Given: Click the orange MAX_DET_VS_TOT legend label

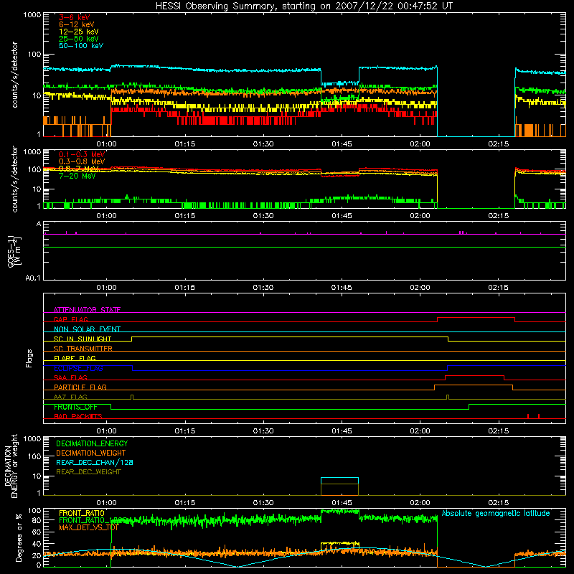Looking at the screenshot, I should pos(89,527).
